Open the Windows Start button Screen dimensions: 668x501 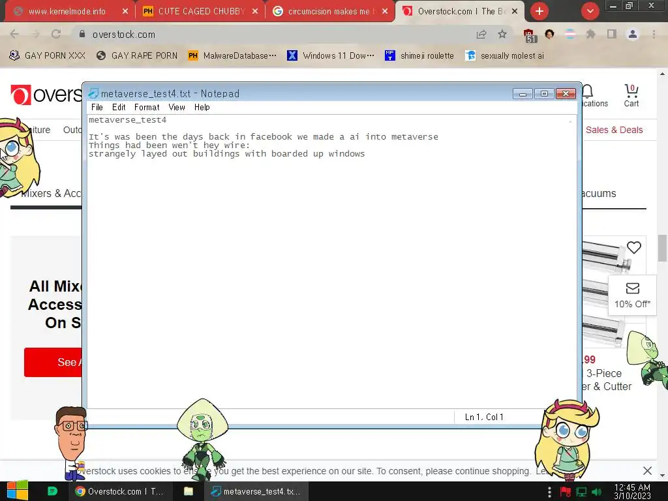(x=18, y=491)
